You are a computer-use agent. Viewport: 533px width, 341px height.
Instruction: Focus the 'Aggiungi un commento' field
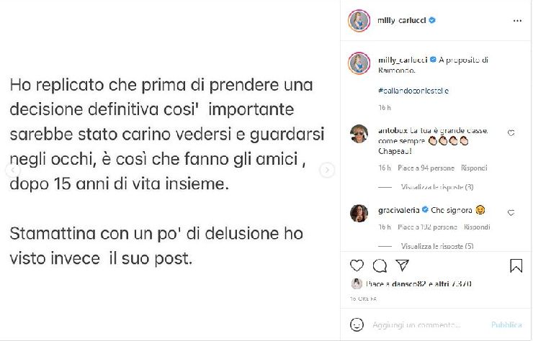click(425, 324)
